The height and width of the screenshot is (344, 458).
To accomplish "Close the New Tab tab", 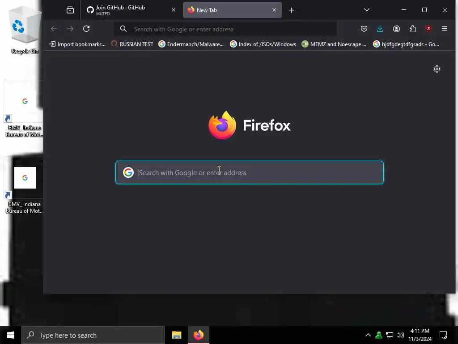I will 274,10.
